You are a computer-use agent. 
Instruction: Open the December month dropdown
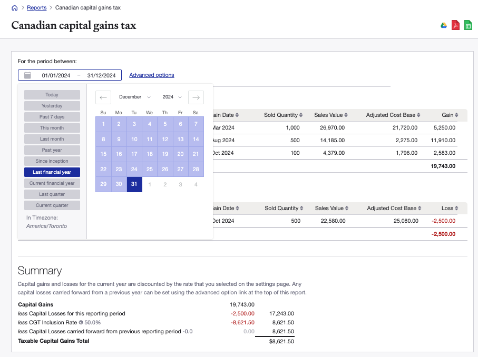[x=135, y=97]
